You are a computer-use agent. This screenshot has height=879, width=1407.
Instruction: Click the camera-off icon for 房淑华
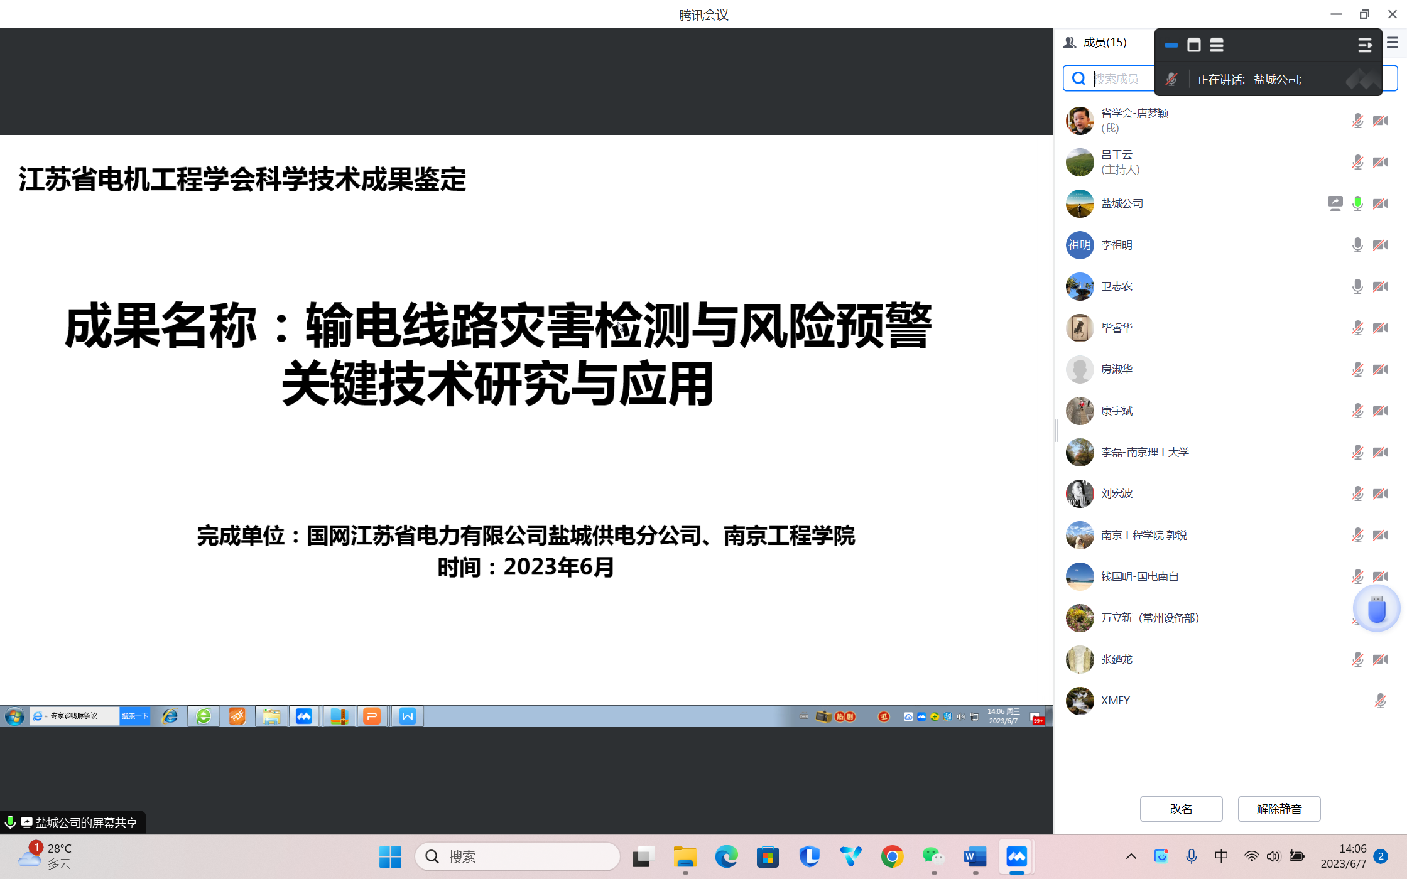[1381, 369]
